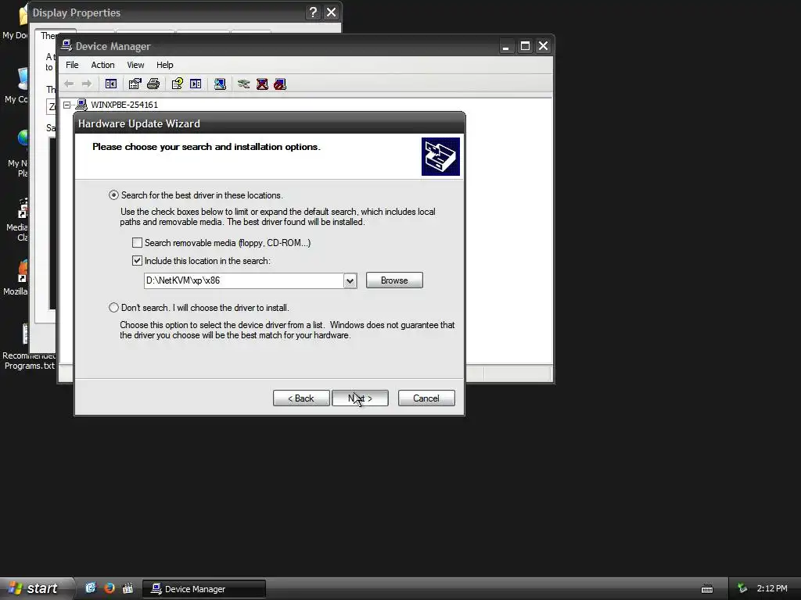Click Scan for hardware changes icon

(220, 84)
